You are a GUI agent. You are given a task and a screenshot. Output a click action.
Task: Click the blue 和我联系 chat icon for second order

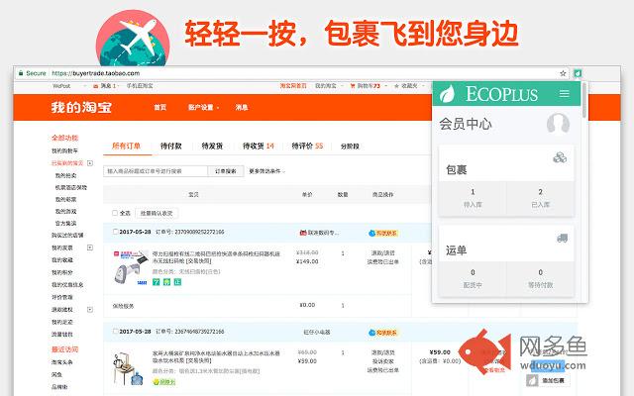371,333
